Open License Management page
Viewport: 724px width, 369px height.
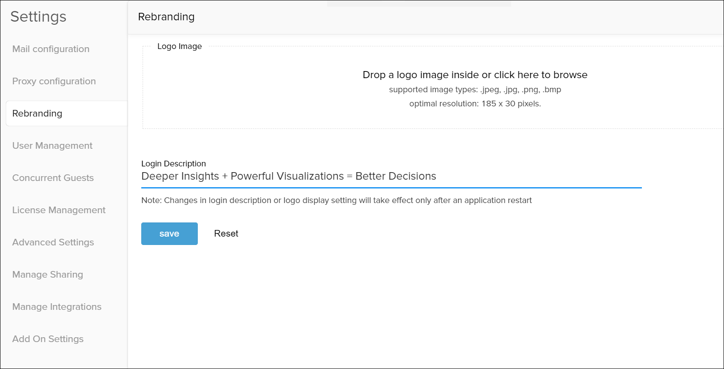(59, 210)
